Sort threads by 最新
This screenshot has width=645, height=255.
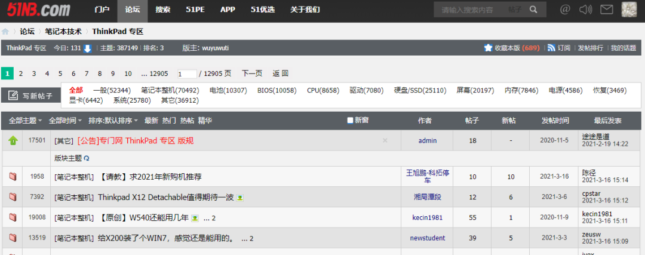tap(151, 121)
